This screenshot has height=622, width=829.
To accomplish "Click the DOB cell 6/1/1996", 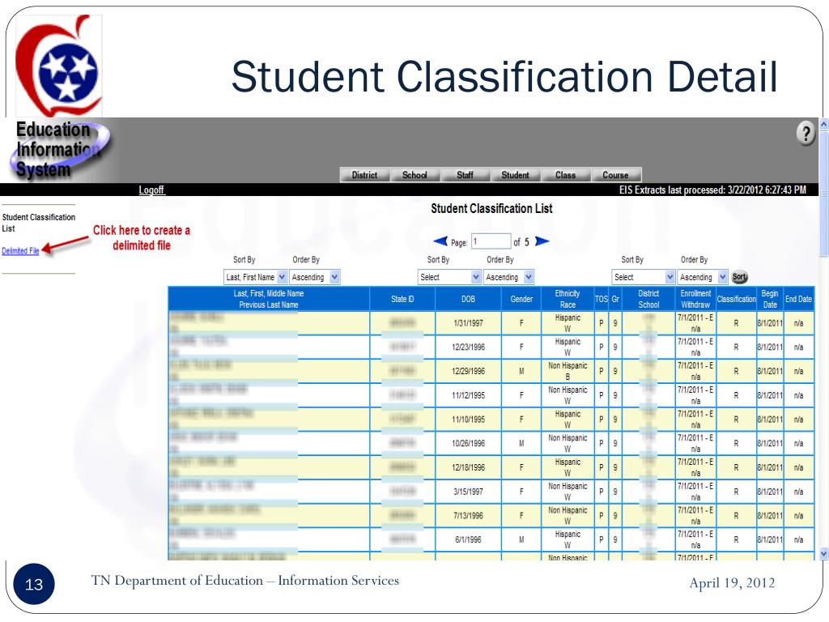I will 469,539.
